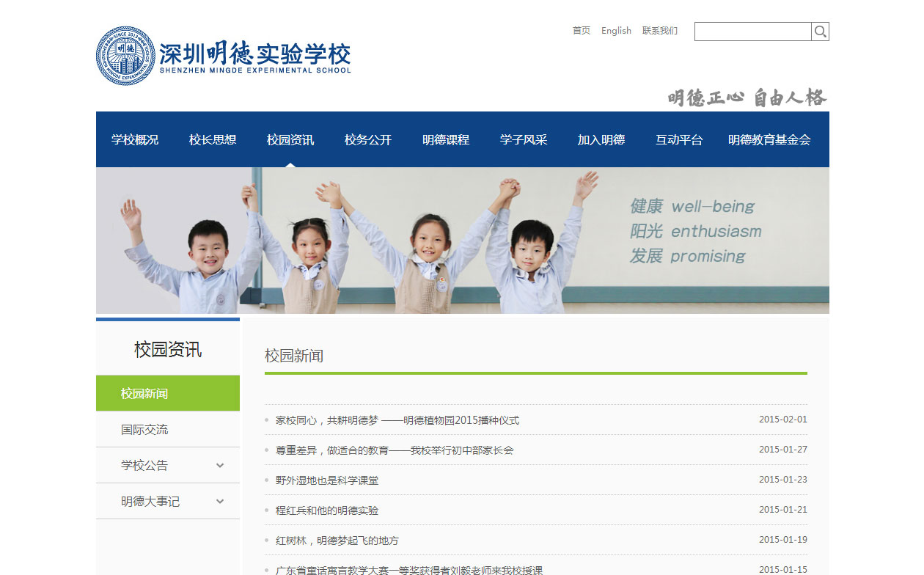Open the 联系我们 contact link
Viewport: 924px width, 575px height.
[660, 31]
